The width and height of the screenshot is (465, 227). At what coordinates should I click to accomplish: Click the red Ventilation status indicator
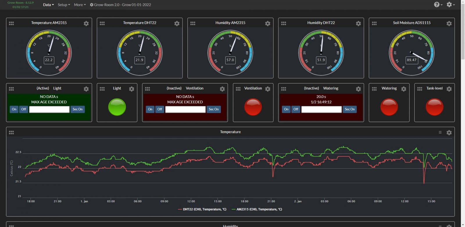pyautogui.click(x=253, y=107)
